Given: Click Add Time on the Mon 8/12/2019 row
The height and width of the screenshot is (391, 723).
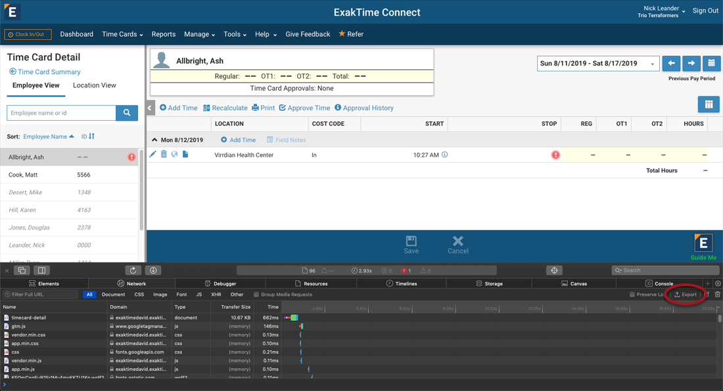Looking at the screenshot, I should click(x=238, y=140).
